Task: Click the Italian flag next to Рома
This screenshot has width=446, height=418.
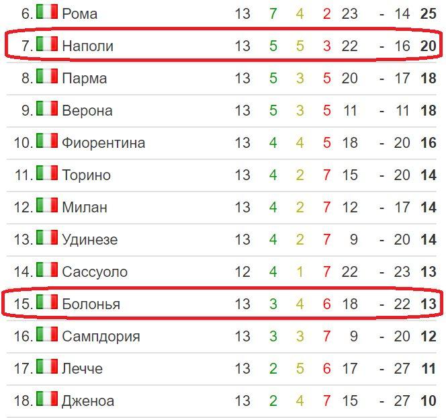Action: [x=46, y=12]
